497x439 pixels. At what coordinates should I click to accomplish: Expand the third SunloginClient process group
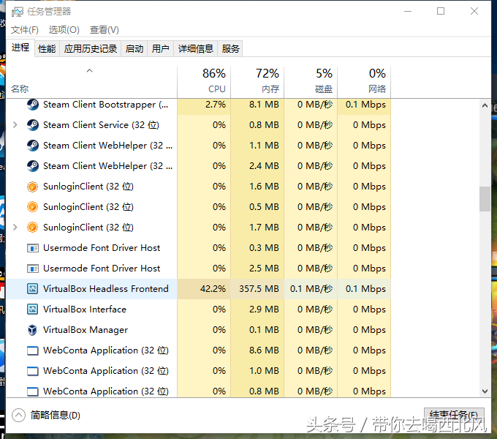coord(15,227)
